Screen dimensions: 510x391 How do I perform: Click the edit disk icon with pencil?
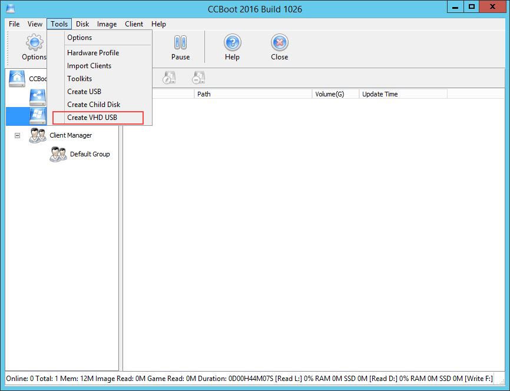169,78
